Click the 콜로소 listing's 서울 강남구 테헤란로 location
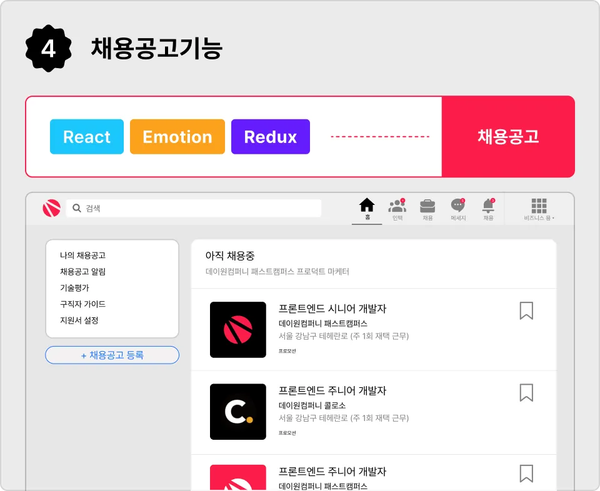Image resolution: width=600 pixels, height=491 pixels. coord(344,417)
